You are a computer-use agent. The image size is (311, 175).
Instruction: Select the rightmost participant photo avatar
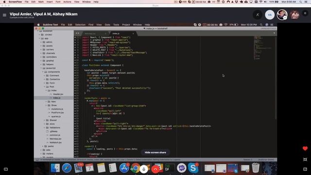pyautogui.click(x=294, y=15)
